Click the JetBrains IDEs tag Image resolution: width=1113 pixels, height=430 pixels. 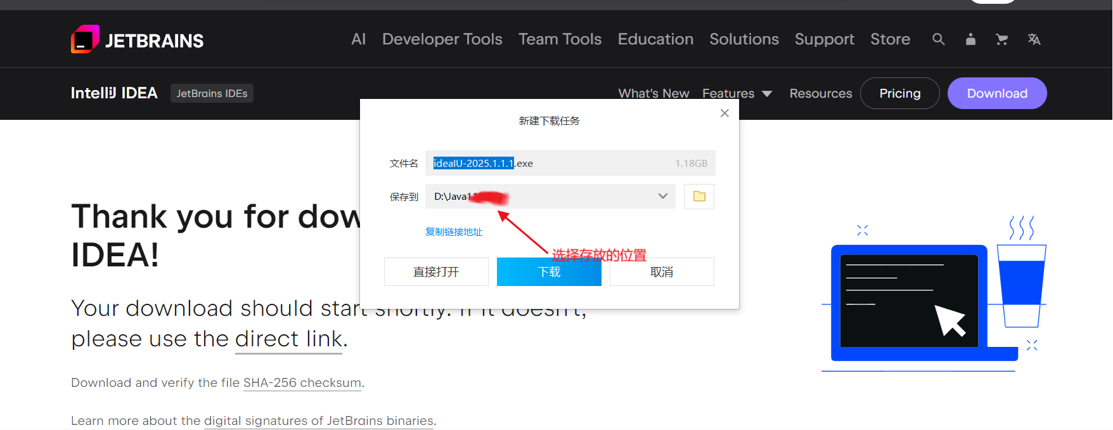212,93
